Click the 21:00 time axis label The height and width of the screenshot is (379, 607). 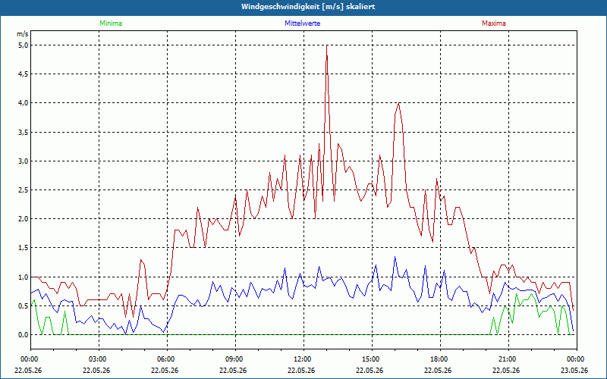click(508, 359)
